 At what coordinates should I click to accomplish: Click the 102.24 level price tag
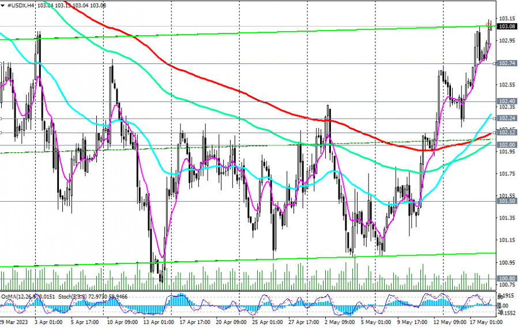(507, 118)
